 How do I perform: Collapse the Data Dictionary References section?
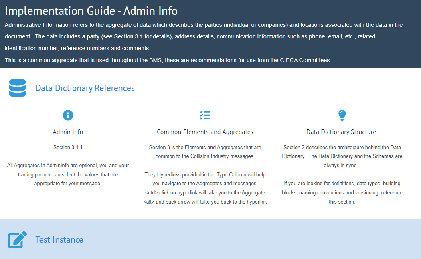[85, 88]
